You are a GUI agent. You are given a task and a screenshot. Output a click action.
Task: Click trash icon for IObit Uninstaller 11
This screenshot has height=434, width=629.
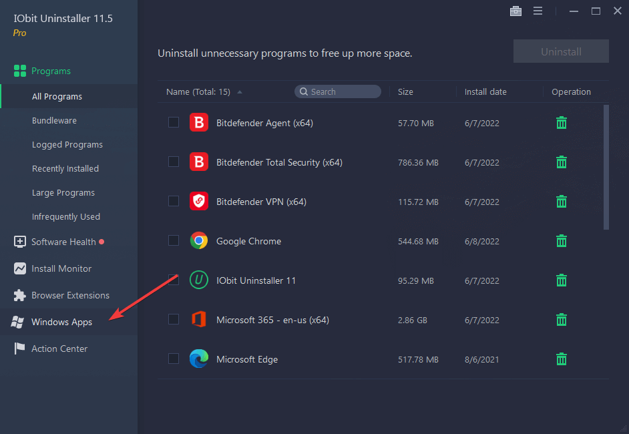tap(561, 280)
